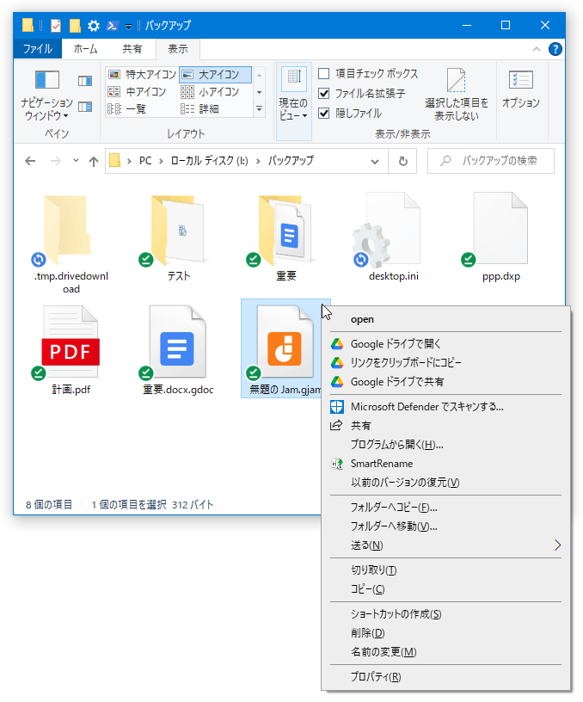Screen dimensions: 583x702
Task: Select the ppp.dxp file
Action: [500, 237]
